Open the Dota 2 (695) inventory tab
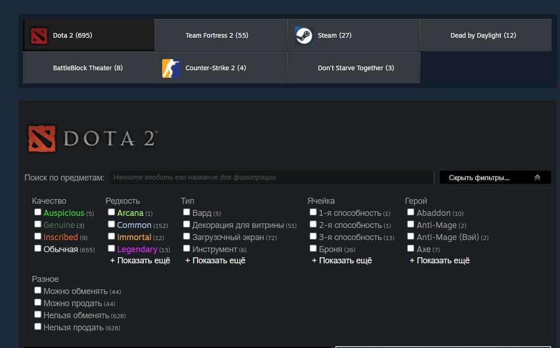The height and width of the screenshot is (348, 560). (x=89, y=35)
